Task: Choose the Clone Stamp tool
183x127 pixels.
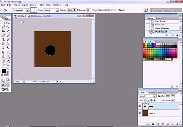Action: pyautogui.click(x=3, y=40)
